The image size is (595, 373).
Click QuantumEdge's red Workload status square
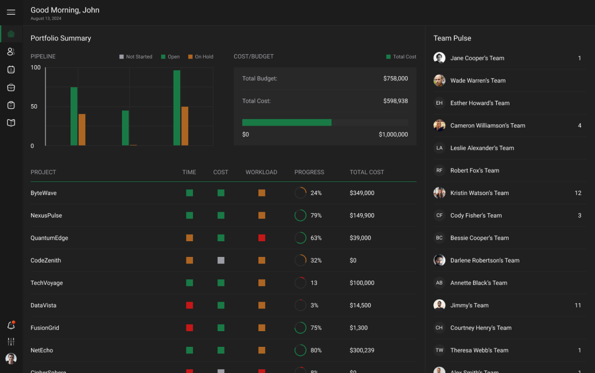pos(261,237)
